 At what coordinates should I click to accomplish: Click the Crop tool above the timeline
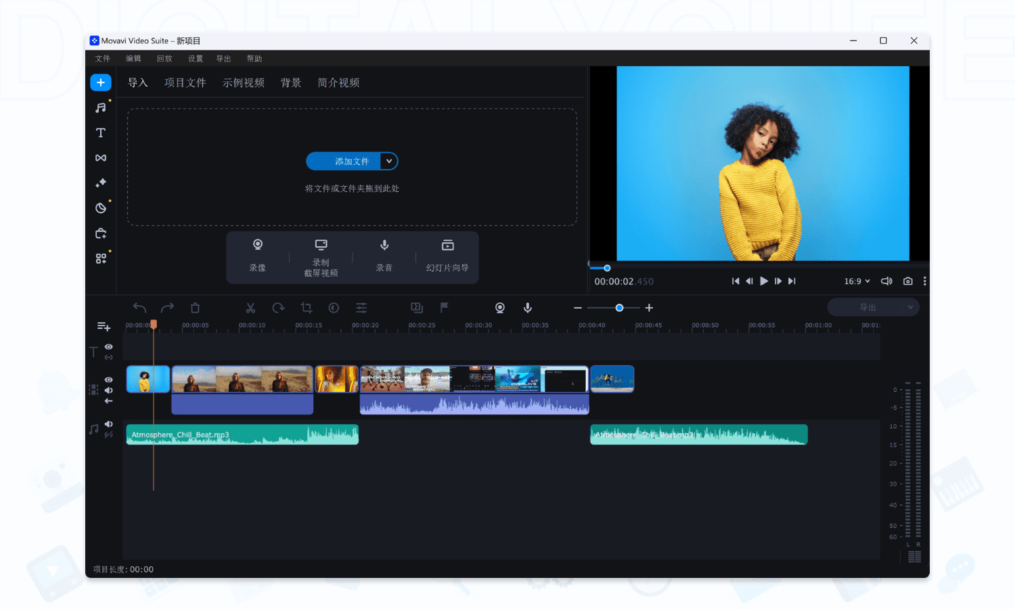[306, 308]
